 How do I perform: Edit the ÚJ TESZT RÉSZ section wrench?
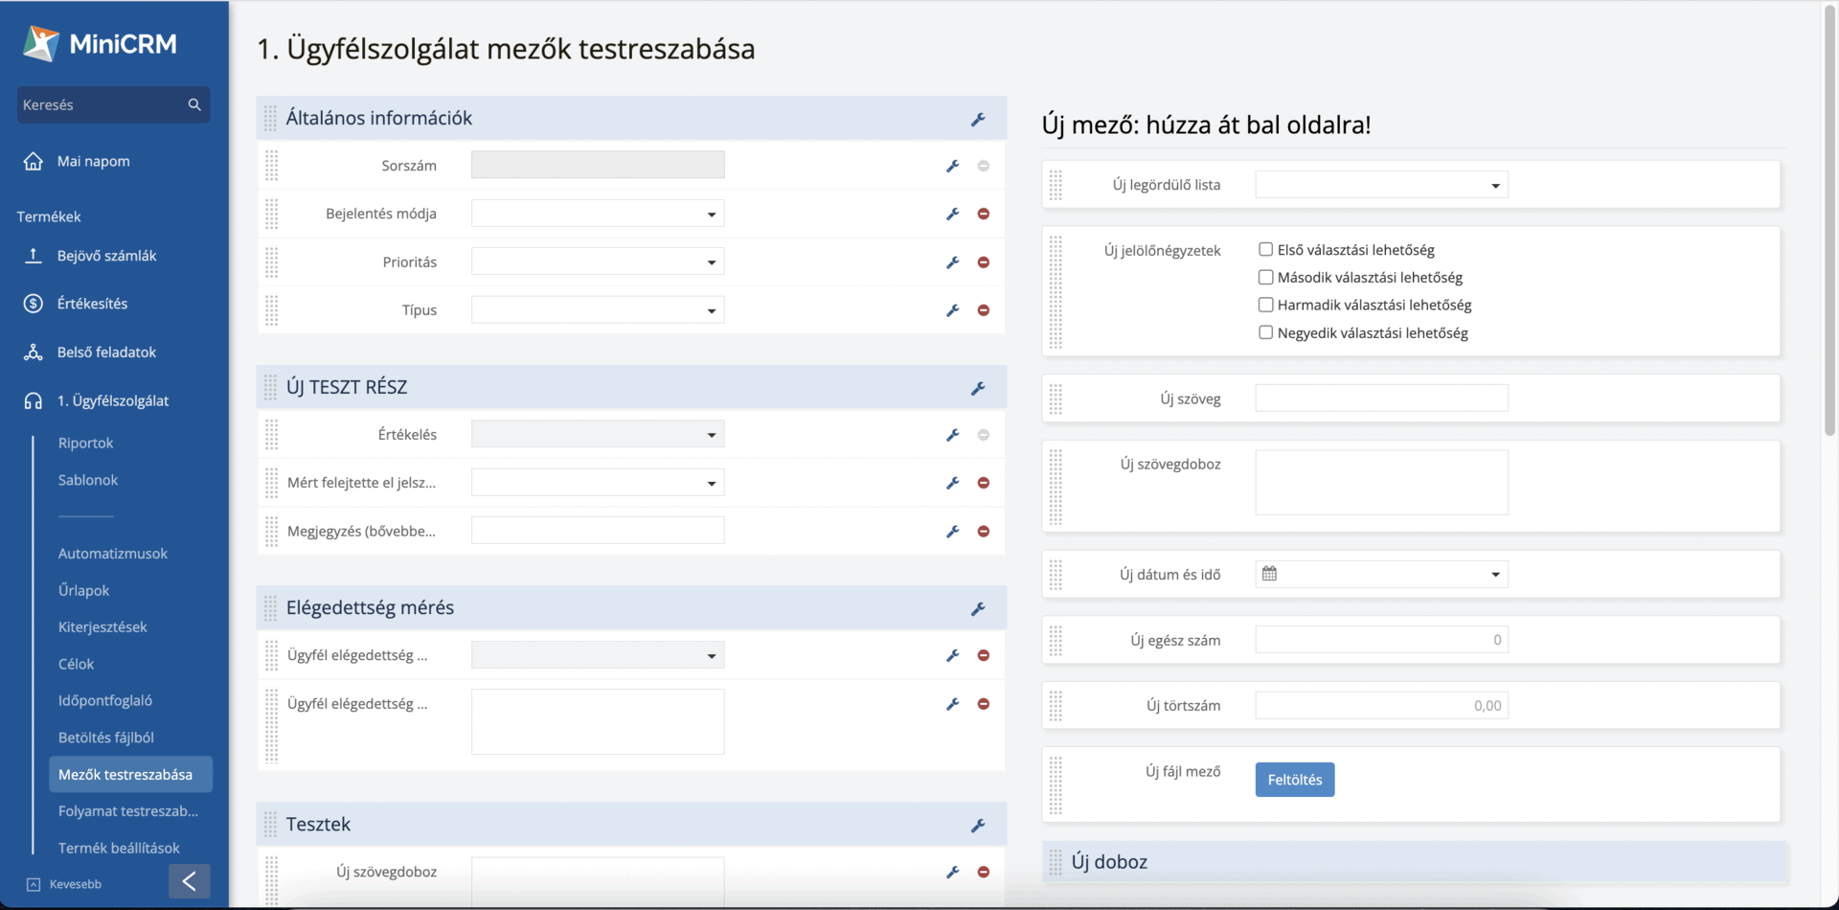click(978, 388)
